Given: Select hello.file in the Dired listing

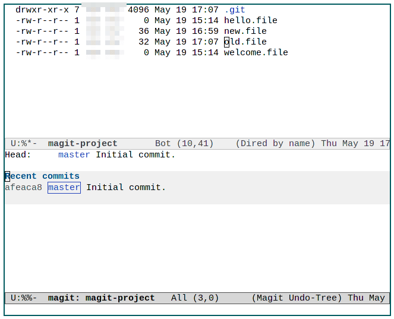Looking at the screenshot, I should pyautogui.click(x=251, y=20).
